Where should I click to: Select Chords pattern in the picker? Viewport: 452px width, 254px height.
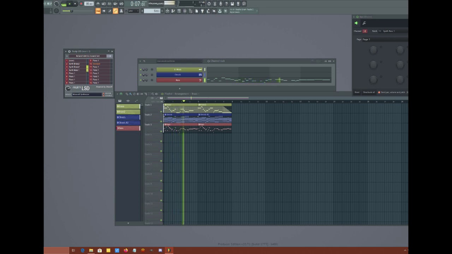(x=128, y=117)
